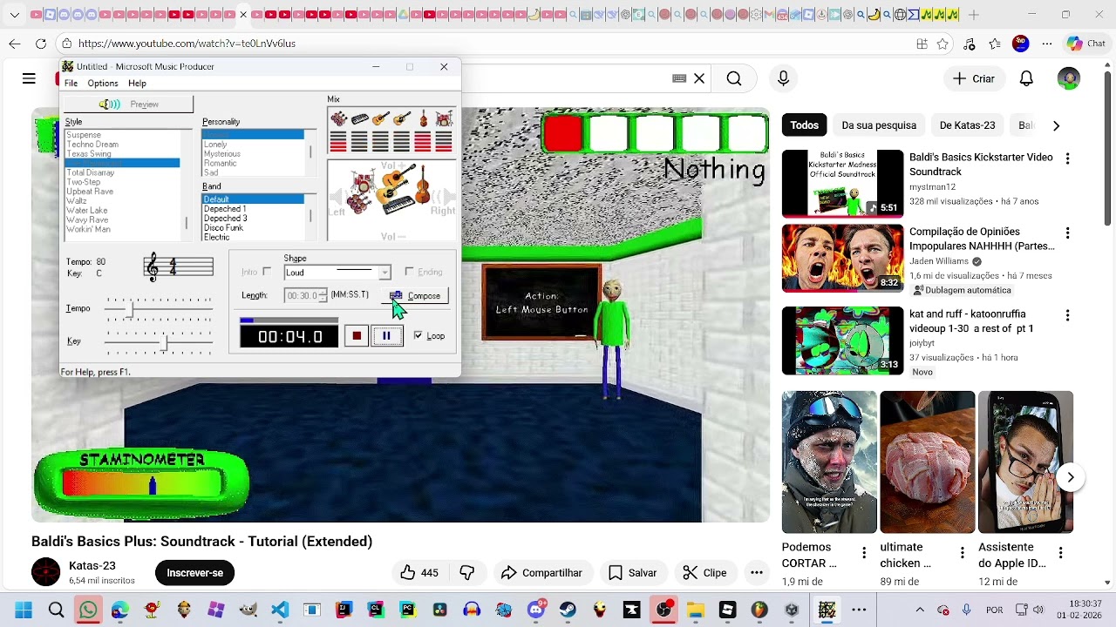The image size is (1116, 627).
Task: Click the keyboard on the stage panel
Action: point(398,205)
